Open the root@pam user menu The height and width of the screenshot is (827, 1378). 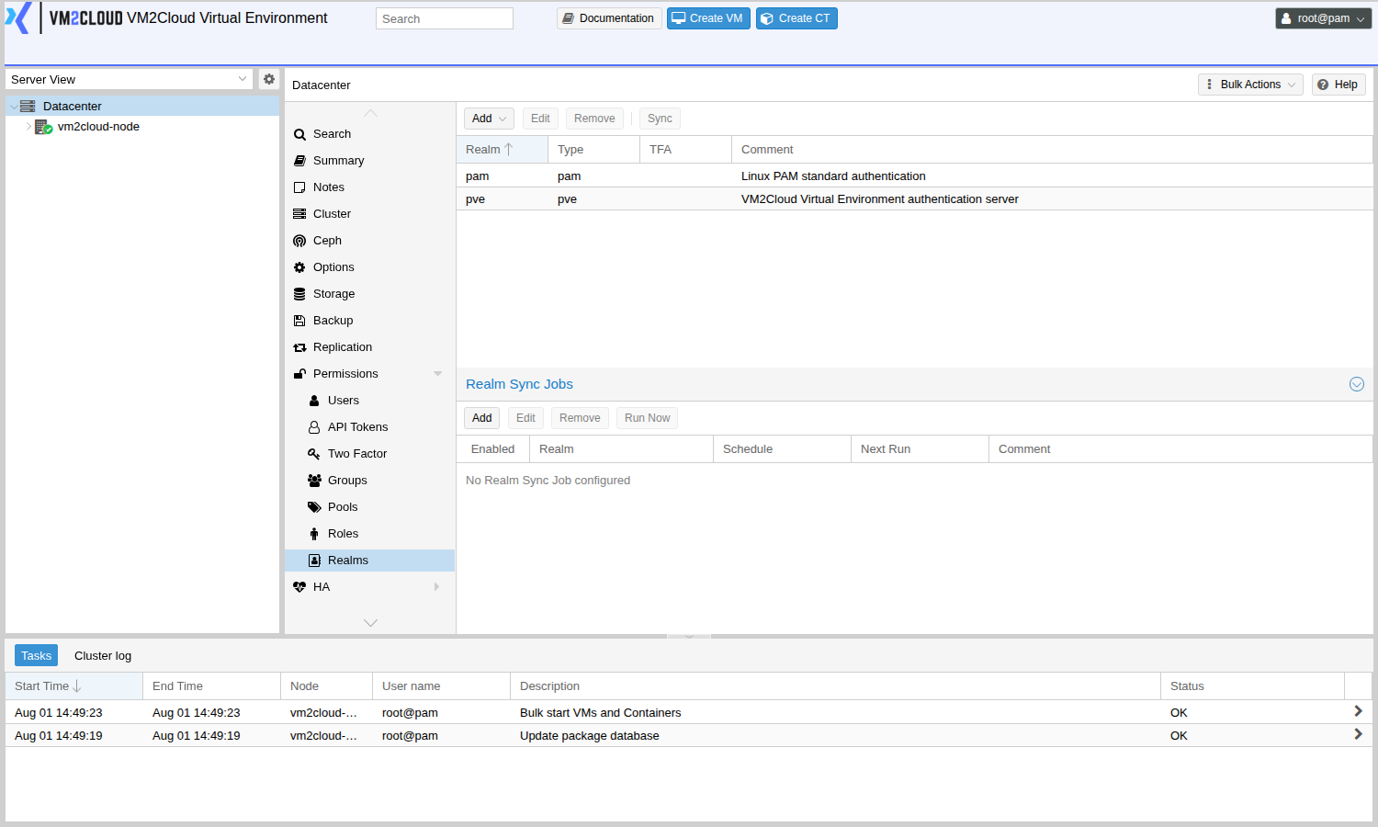click(1323, 18)
